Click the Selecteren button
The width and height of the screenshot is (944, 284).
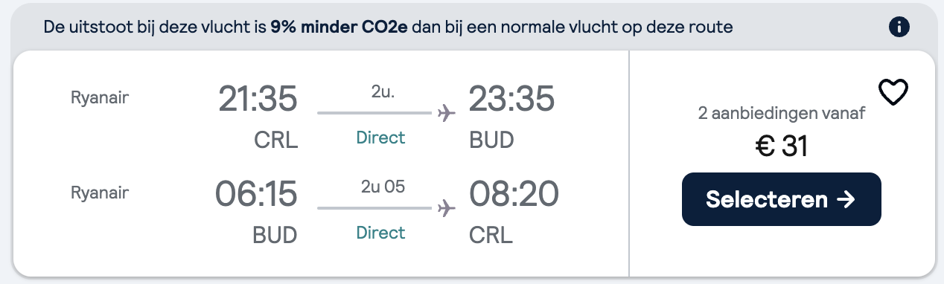(x=781, y=199)
